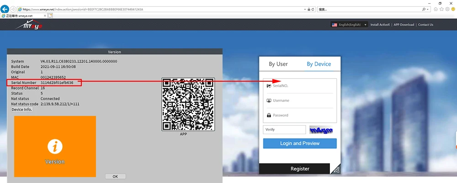This screenshot has height=183, width=457.
Task: Click the refresh icon in the address bar
Action: [x=313, y=9]
